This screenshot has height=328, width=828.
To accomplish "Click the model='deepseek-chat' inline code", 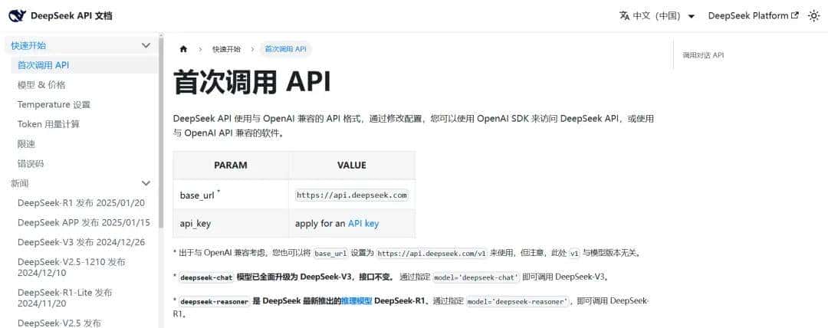I will pyautogui.click(x=476, y=277).
